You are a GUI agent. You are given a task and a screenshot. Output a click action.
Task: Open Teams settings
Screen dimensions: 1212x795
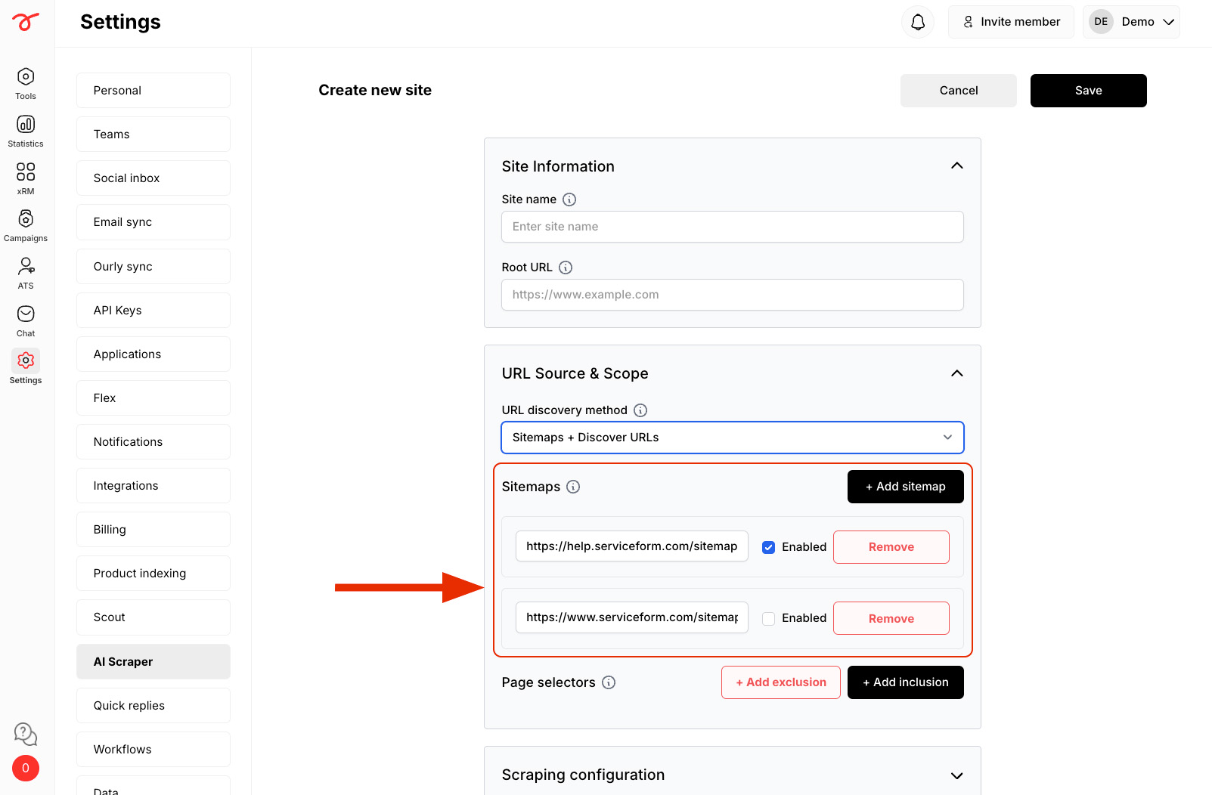(x=153, y=135)
